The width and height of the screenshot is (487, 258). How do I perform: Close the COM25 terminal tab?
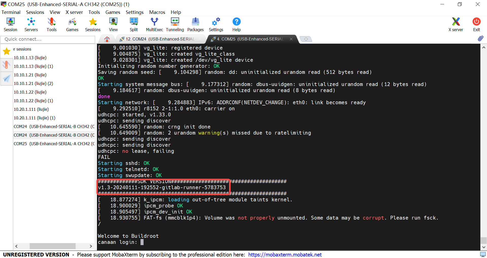pyautogui.click(x=291, y=39)
